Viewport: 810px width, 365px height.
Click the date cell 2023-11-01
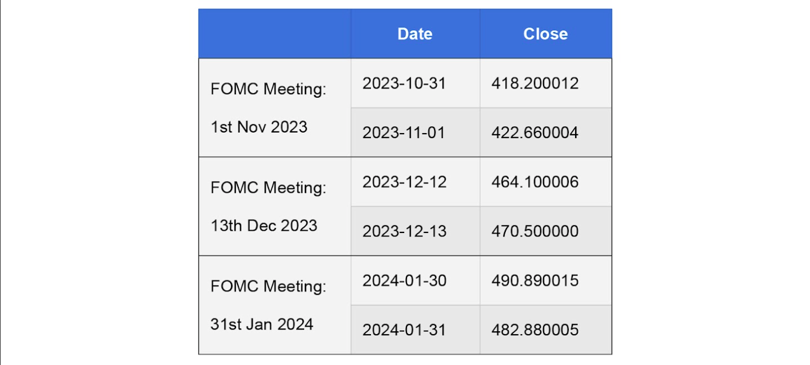click(x=415, y=133)
